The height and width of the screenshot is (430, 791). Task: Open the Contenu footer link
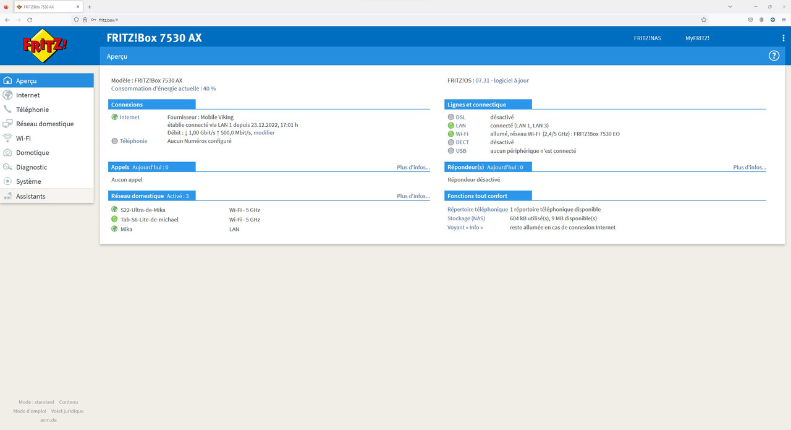click(x=69, y=402)
